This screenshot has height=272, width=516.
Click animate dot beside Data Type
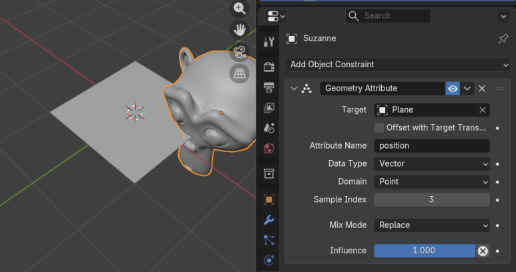point(497,164)
